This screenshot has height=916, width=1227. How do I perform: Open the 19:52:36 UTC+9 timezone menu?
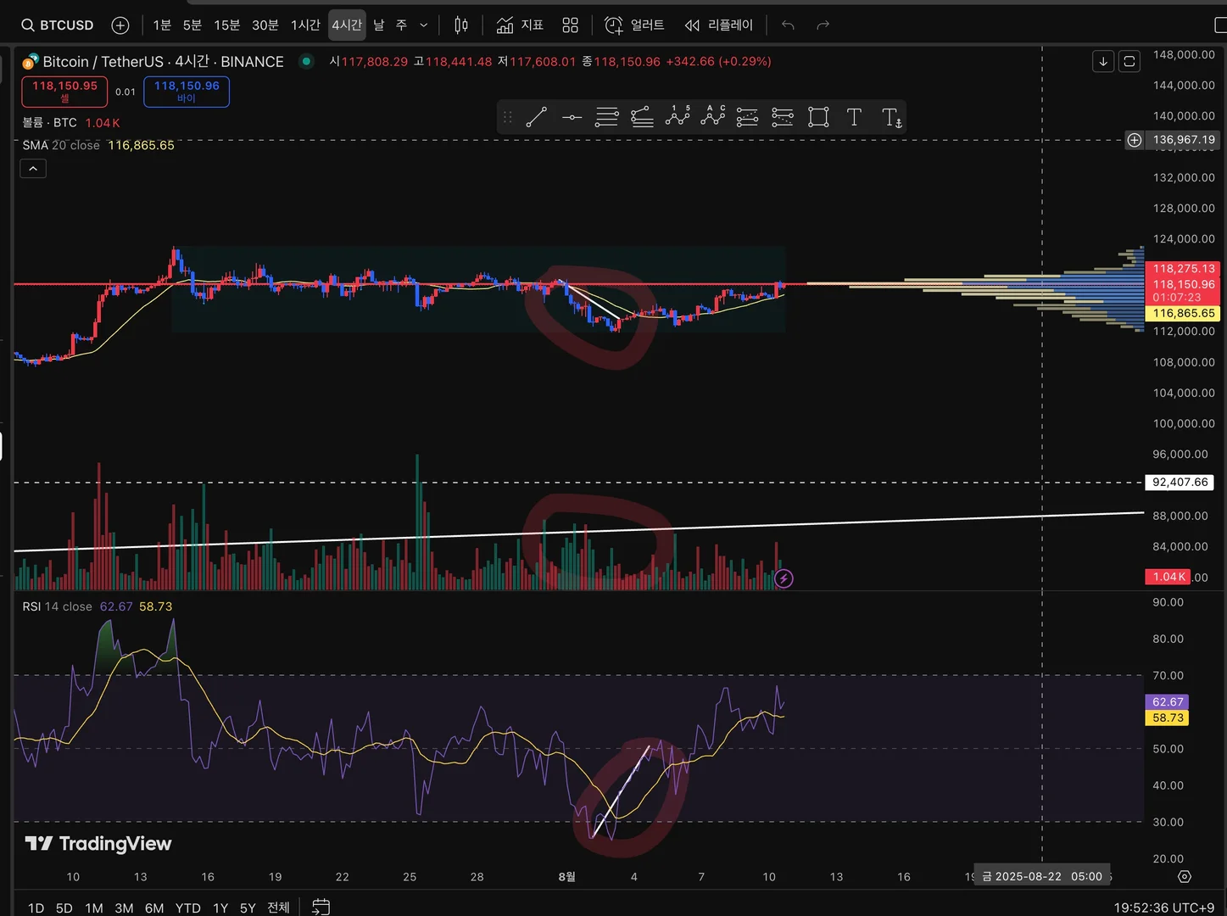pyautogui.click(x=1164, y=908)
